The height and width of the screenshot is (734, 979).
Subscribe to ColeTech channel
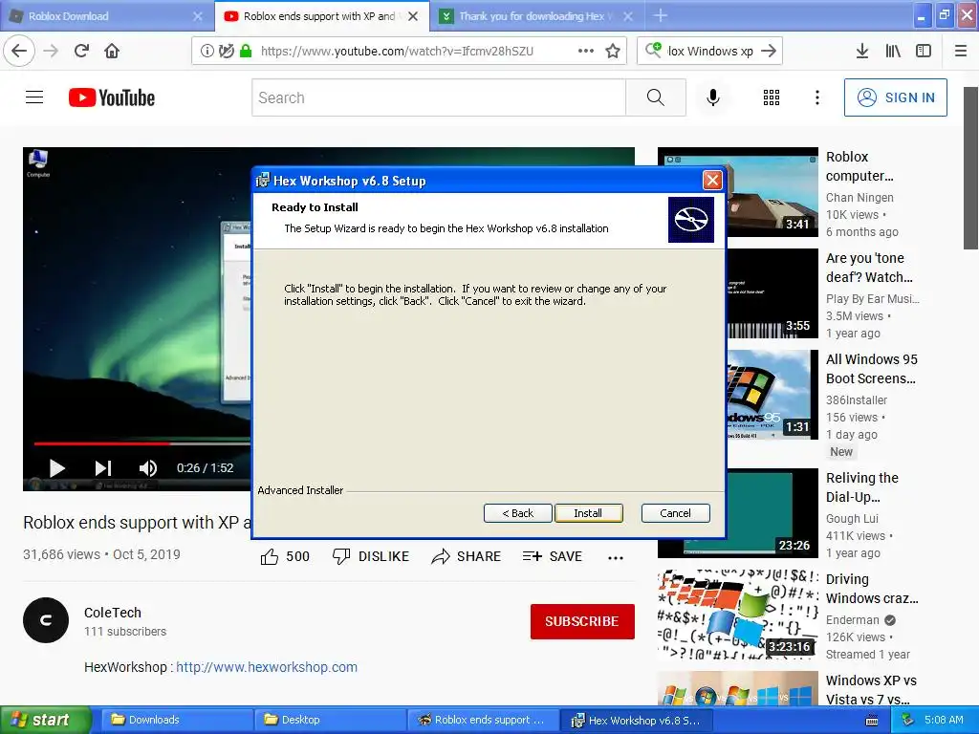(582, 621)
